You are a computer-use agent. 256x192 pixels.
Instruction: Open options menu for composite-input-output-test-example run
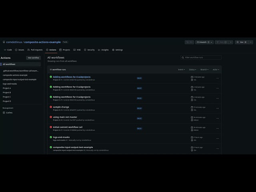(218, 149)
